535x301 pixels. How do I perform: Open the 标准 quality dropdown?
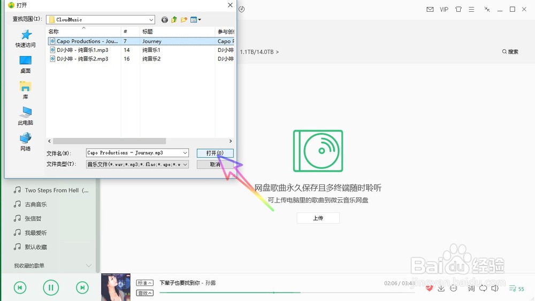point(144,283)
